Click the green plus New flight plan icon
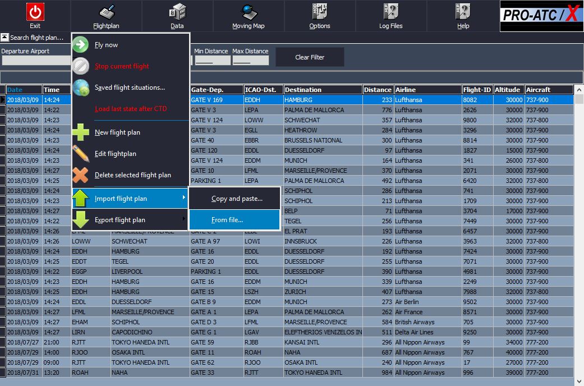This screenshot has width=584, height=386. tap(81, 132)
